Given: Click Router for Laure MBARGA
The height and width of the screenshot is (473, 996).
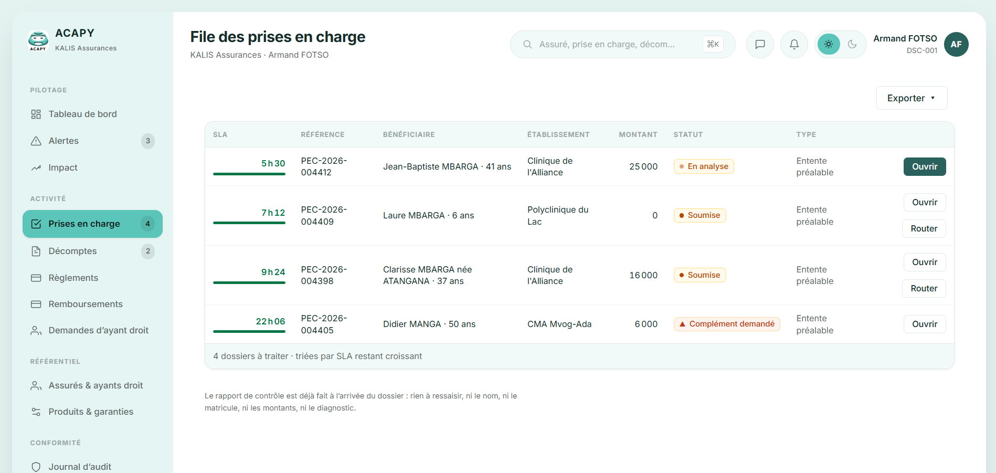Looking at the screenshot, I should (x=924, y=228).
